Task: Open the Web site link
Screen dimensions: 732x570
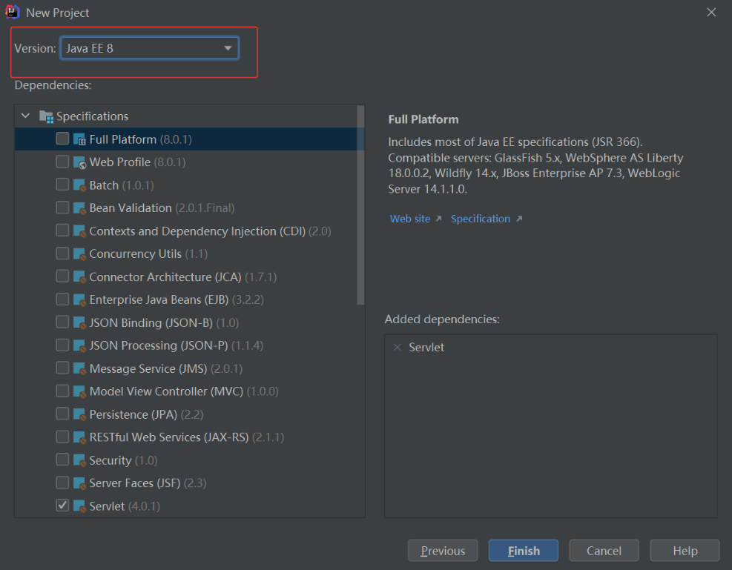Action: click(410, 219)
